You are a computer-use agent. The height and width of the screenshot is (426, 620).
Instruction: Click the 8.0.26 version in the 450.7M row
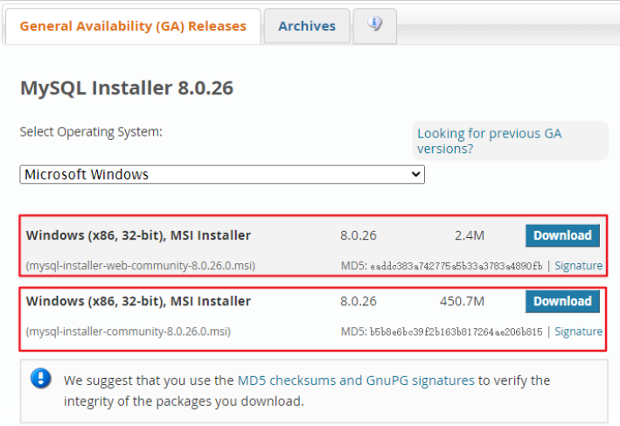click(x=359, y=302)
